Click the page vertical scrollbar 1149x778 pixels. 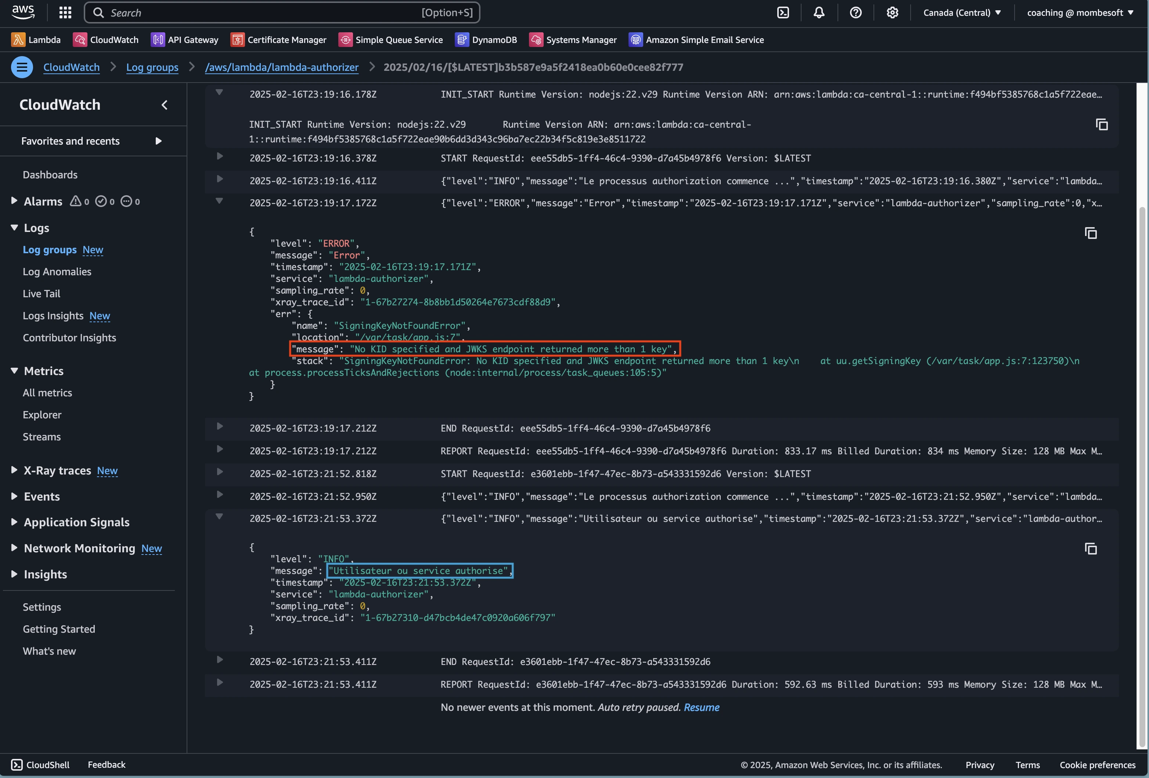tap(1142, 476)
